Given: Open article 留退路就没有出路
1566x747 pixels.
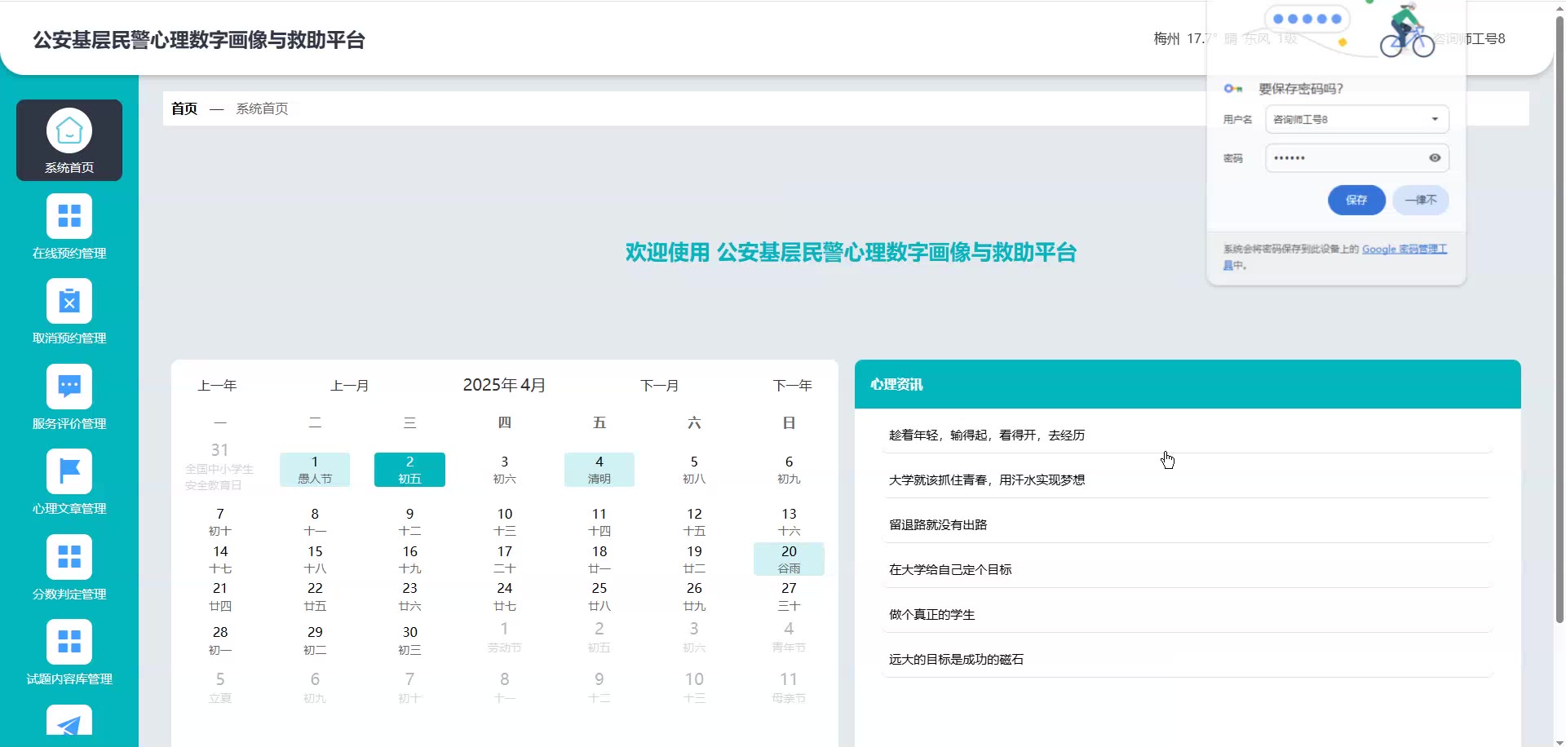Looking at the screenshot, I should (x=938, y=525).
